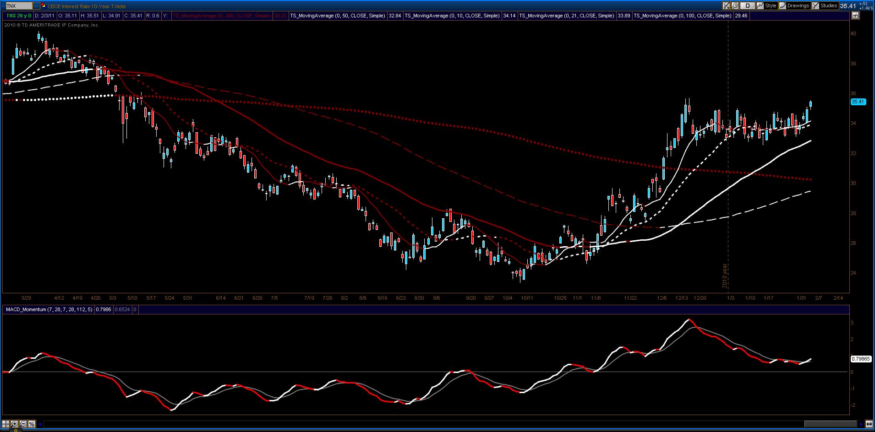Viewport: 875px width, 432px height.
Task: Click the crosshair grid icon at bottom left
Action: (x=6, y=424)
